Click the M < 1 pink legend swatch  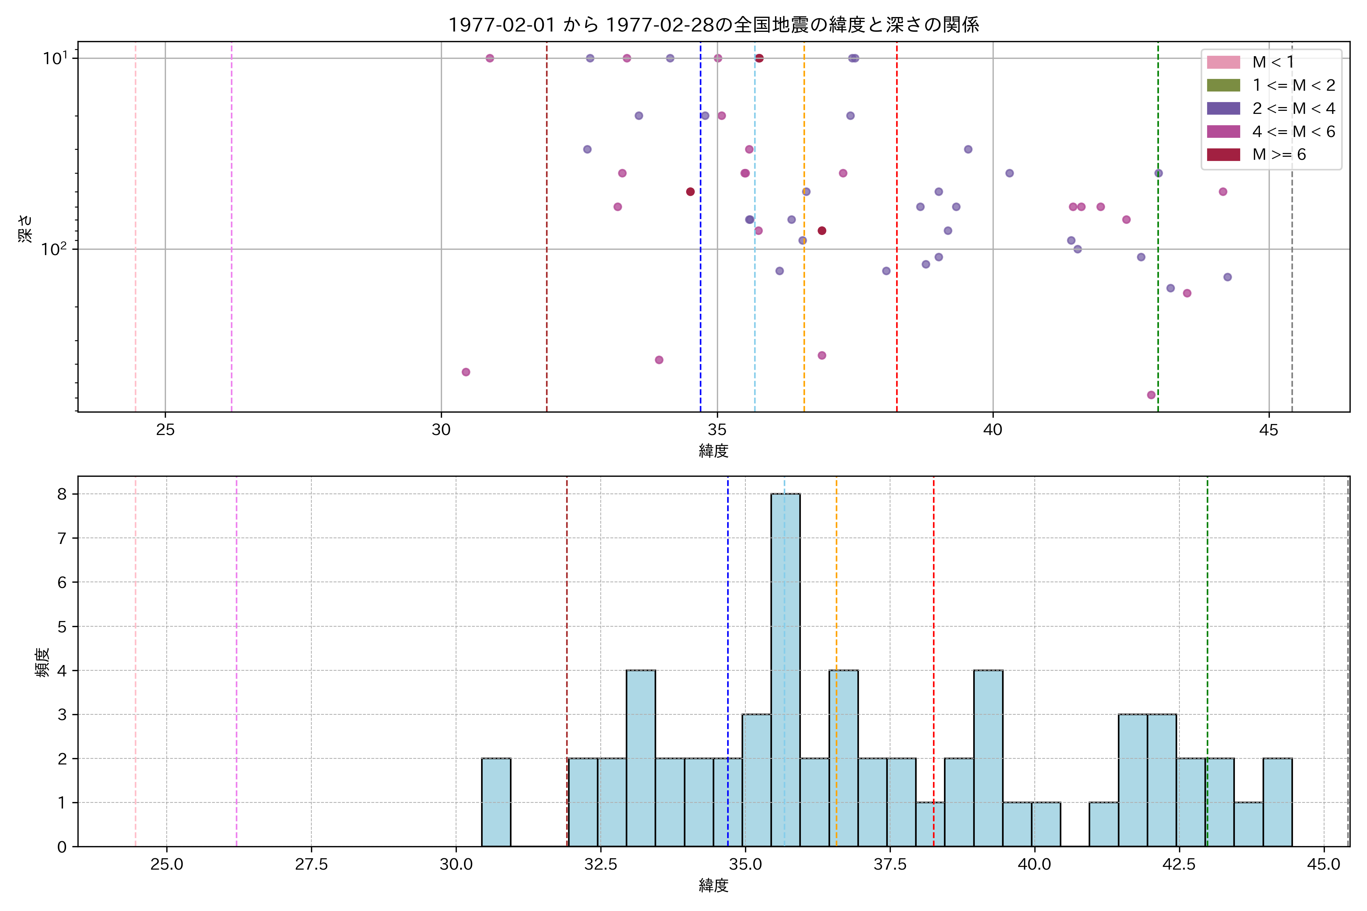point(1223,62)
